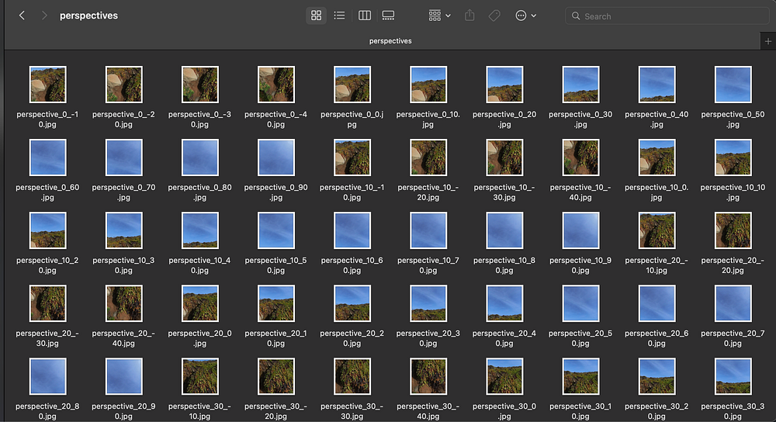This screenshot has height=422, width=776.
Task: Click the file name perspective_30_0.jpg
Action: click(504, 411)
